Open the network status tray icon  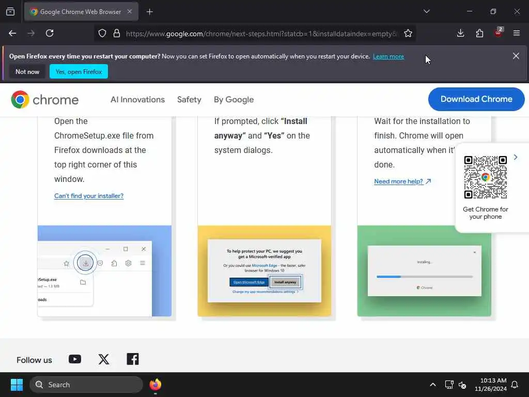[x=449, y=385]
